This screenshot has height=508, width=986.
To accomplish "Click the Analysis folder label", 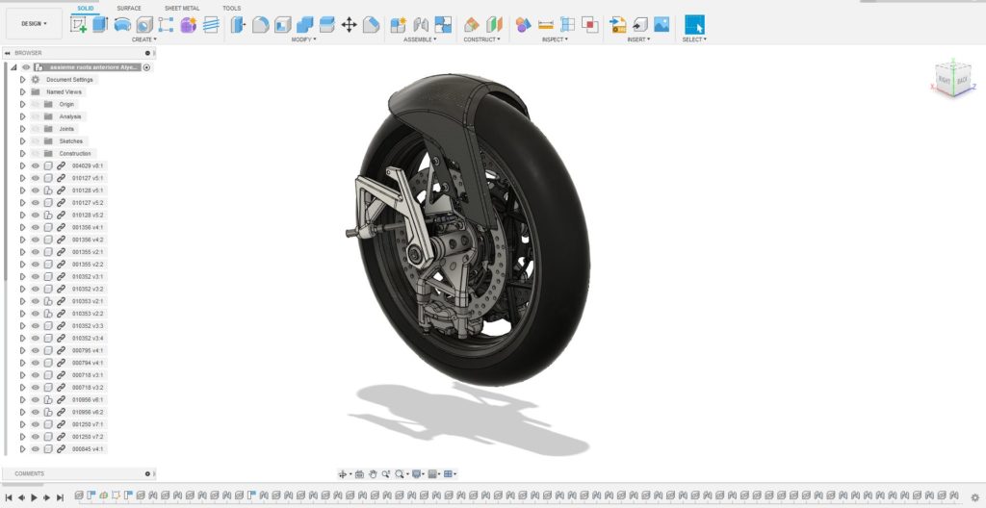I will pyautogui.click(x=70, y=117).
